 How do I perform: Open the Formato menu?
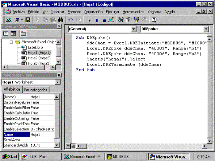(x=74, y=12)
